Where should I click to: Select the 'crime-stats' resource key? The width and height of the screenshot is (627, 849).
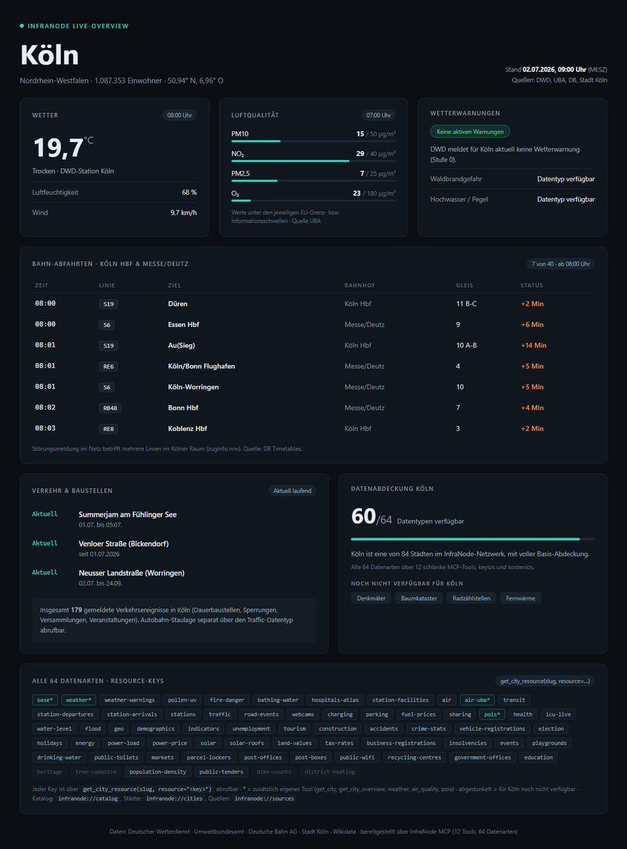(429, 729)
